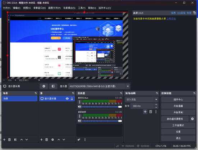Select the 场景 item in the scene list
The height and width of the screenshot is (150, 198).
coord(19,99)
